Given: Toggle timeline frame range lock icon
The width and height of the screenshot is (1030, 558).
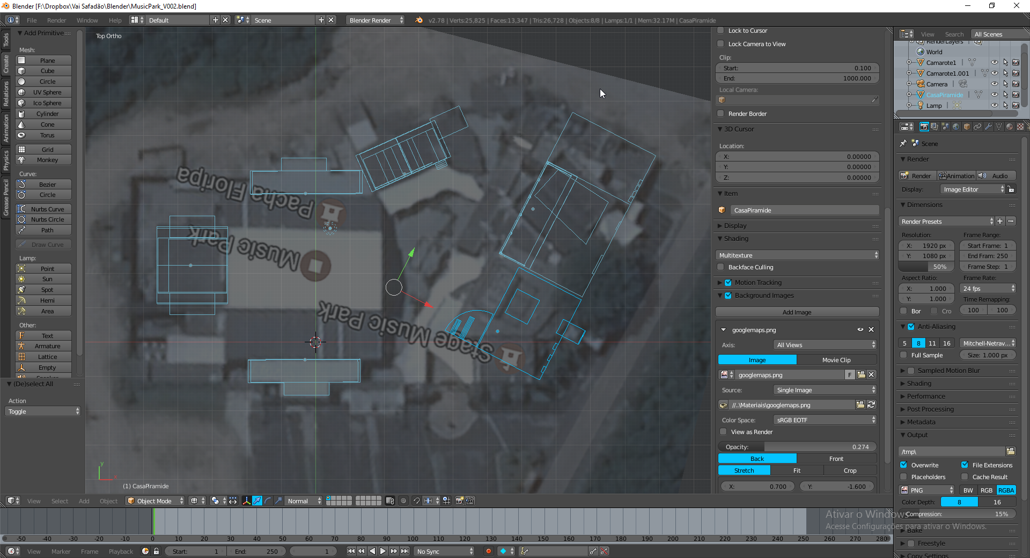Looking at the screenshot, I should coord(156,551).
